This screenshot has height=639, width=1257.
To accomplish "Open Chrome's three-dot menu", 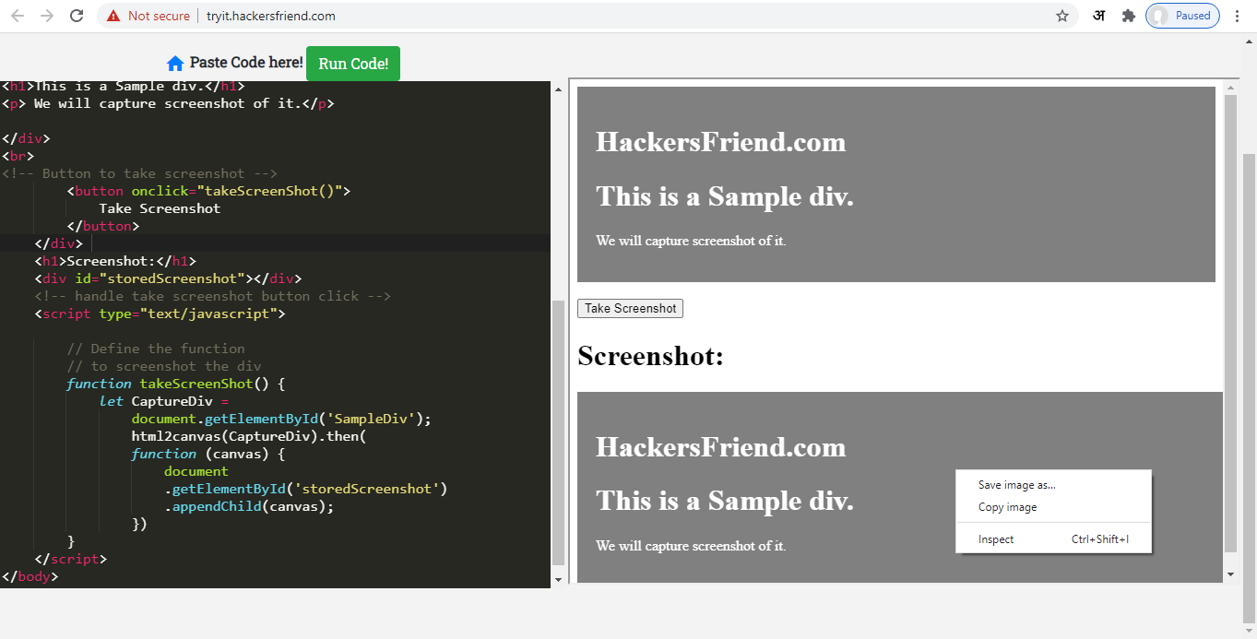I will click(x=1238, y=16).
